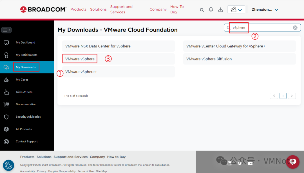304x173 pixels.
Task: Open VMware NSX Data Center for vSphere
Action: click(x=119, y=46)
